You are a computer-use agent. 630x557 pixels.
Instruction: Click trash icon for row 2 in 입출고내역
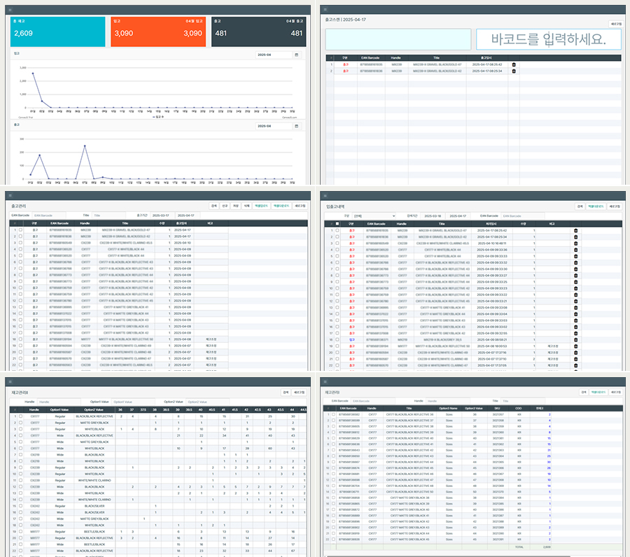(x=576, y=237)
